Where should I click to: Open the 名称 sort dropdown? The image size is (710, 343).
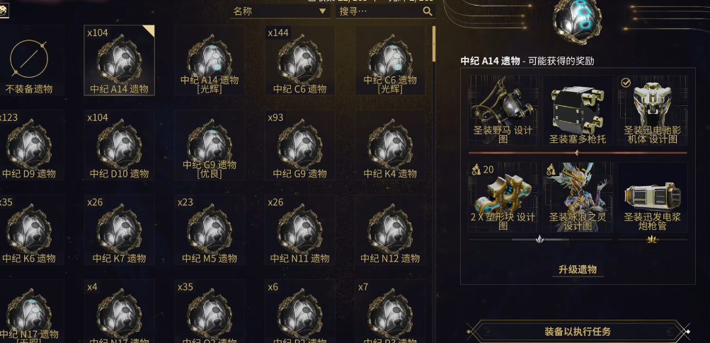click(x=280, y=11)
